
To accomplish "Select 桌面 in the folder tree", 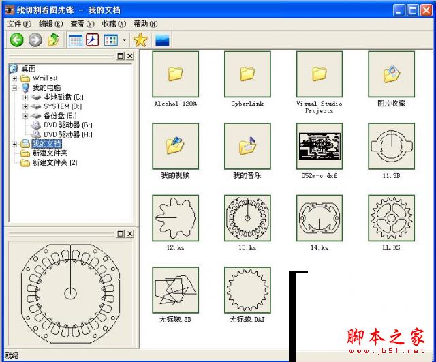I will click(x=29, y=69).
